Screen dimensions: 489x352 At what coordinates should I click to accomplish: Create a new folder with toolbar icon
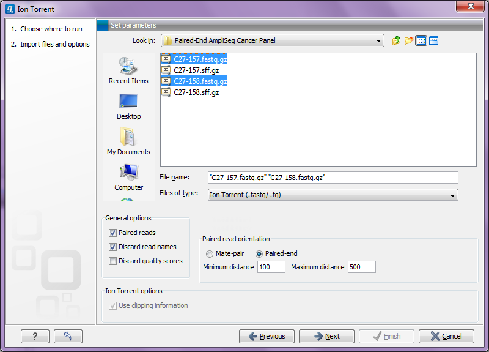pyautogui.click(x=409, y=40)
